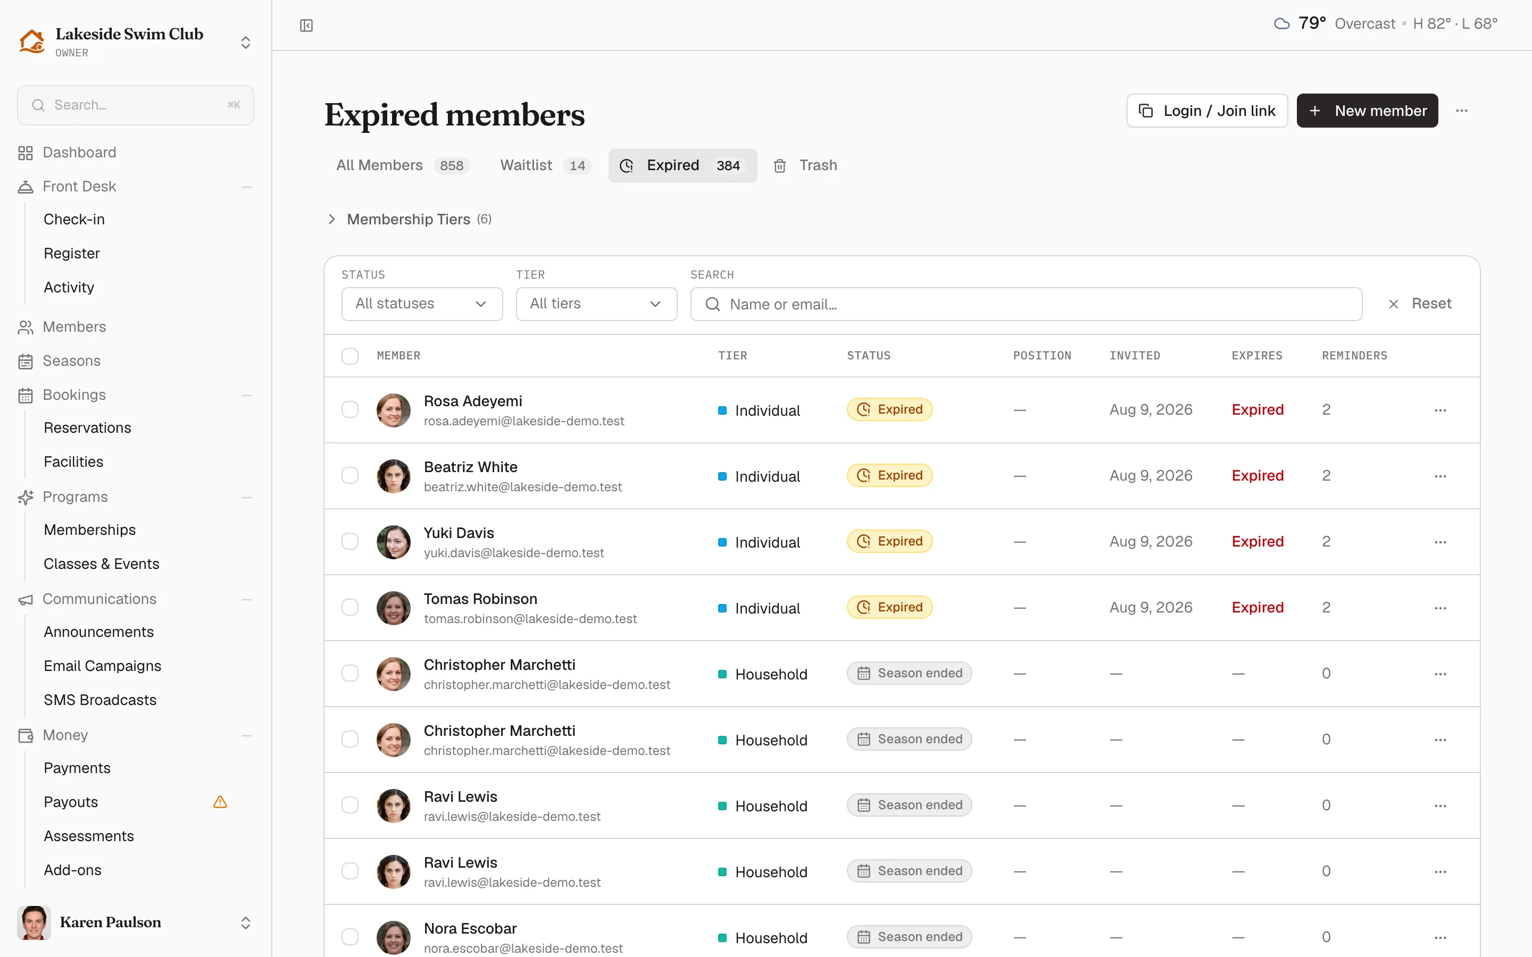Select Tomas Robinson's row checkbox

coord(350,607)
